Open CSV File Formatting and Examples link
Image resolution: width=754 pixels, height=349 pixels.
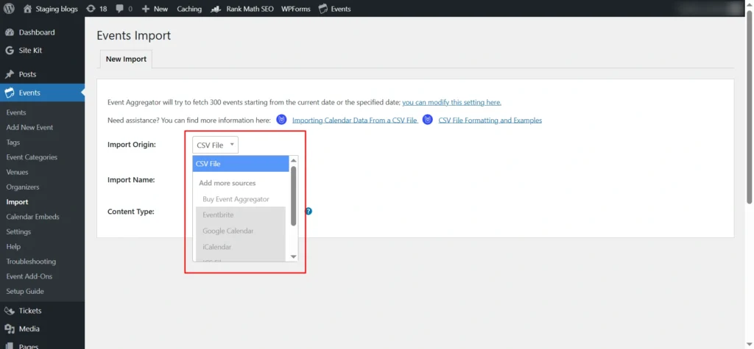(490, 120)
